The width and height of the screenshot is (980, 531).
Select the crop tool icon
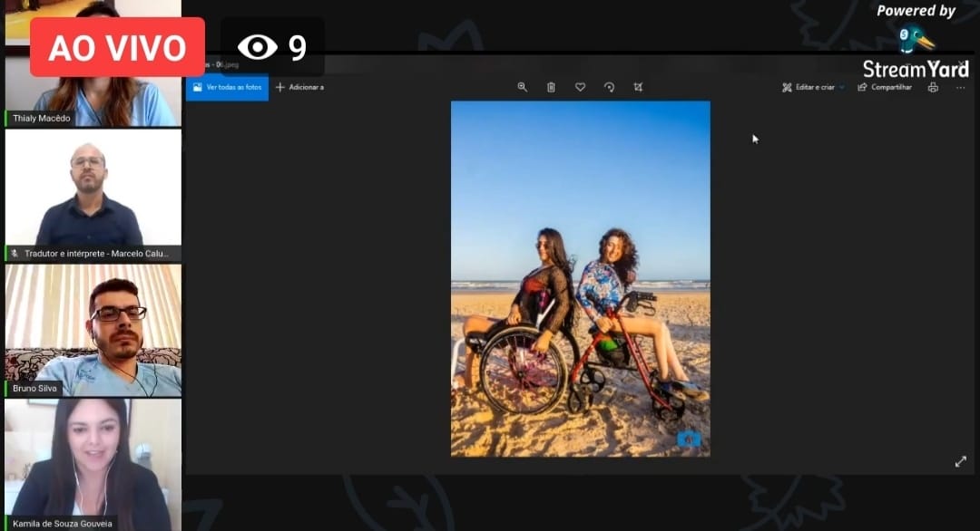(638, 87)
